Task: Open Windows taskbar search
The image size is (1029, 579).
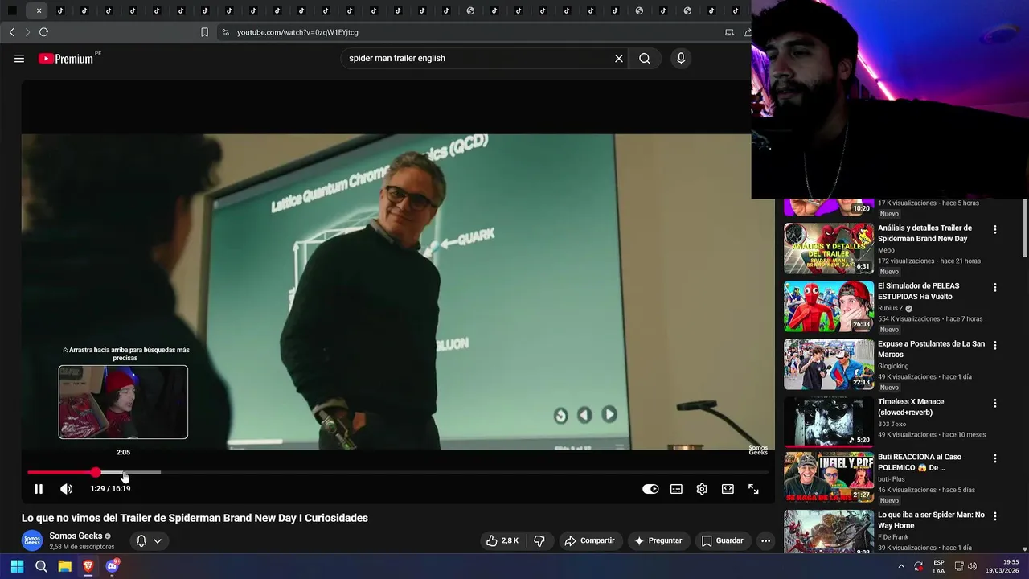Action: pos(41,566)
